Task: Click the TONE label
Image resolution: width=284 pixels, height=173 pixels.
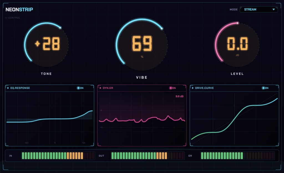Action: (x=46, y=74)
